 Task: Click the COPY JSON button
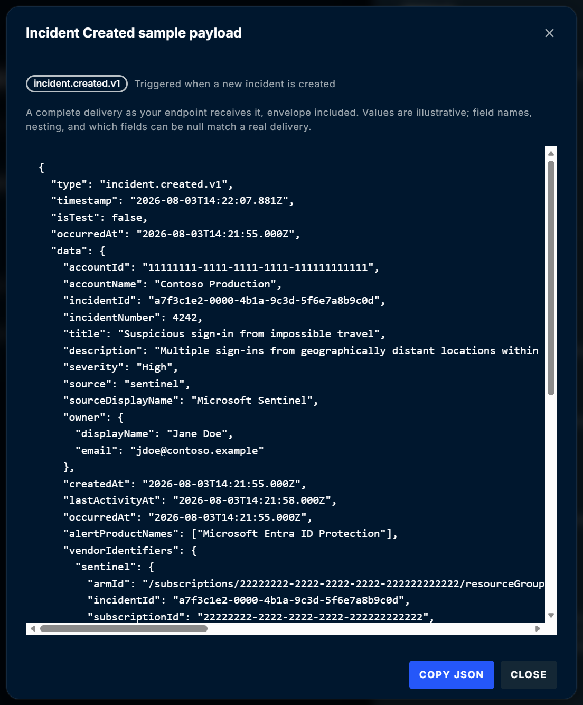[452, 674]
